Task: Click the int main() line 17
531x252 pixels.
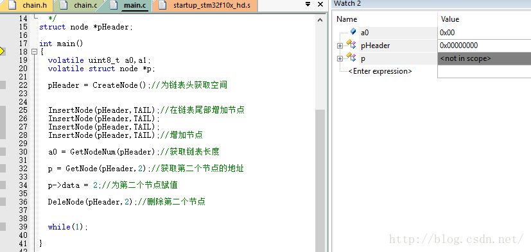Action: [61, 44]
